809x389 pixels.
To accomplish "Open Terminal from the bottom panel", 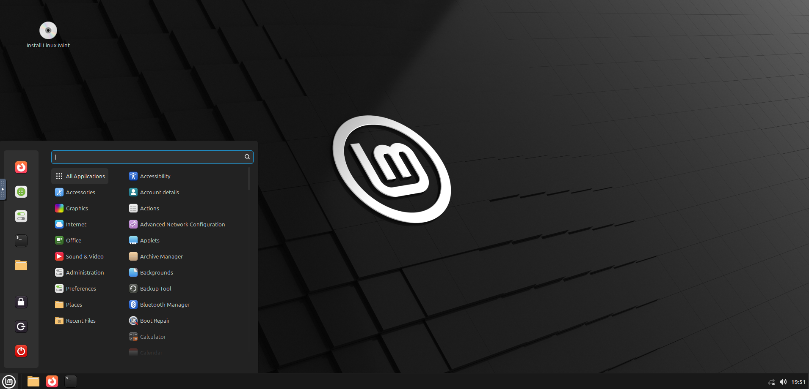I will click(x=71, y=381).
